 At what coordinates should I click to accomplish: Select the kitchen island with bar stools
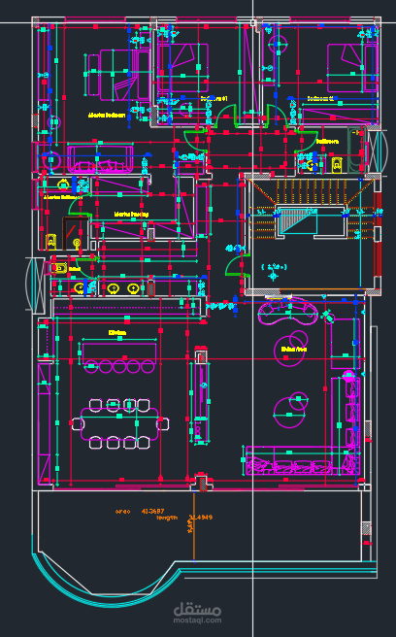click(119, 358)
